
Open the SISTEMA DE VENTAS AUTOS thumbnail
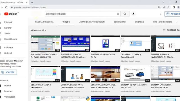[x=136, y=74]
